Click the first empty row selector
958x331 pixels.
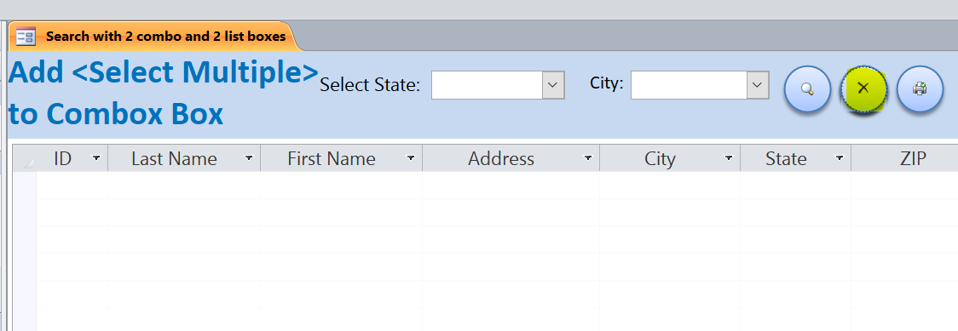point(25,185)
